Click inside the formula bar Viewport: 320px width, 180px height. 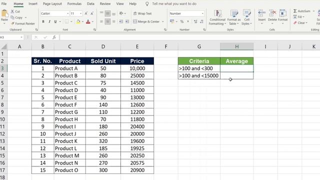[x=190, y=37]
